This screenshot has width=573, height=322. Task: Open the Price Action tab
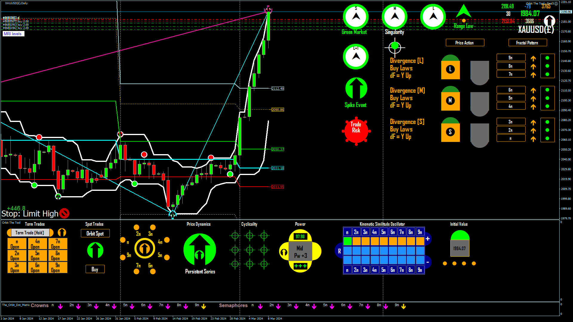[465, 43]
